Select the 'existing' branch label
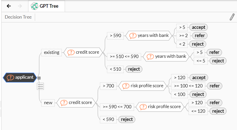237x130 pixels. click(52, 52)
